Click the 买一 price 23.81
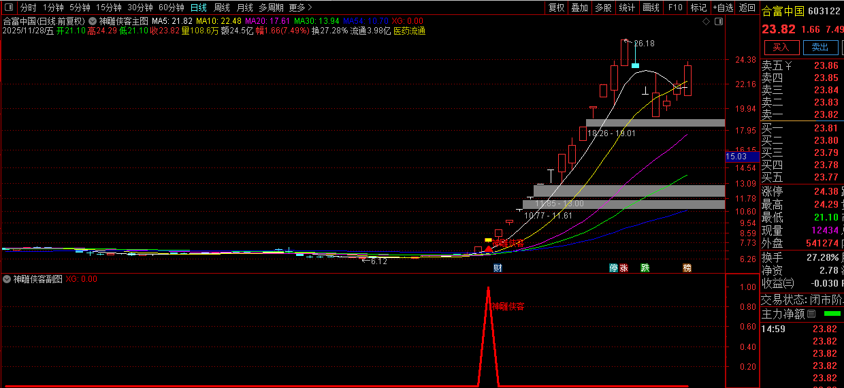This screenshot has height=388, width=844. (x=826, y=128)
